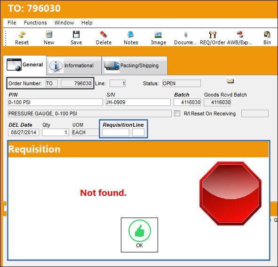
Task: Click the DEL Date field 08/27/2014
Action: point(24,132)
